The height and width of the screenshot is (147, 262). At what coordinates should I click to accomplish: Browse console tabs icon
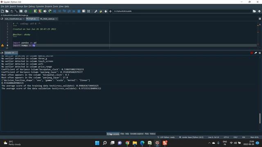[2, 53]
